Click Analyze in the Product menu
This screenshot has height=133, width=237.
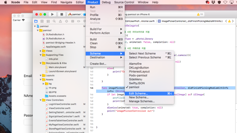coord(105,19)
